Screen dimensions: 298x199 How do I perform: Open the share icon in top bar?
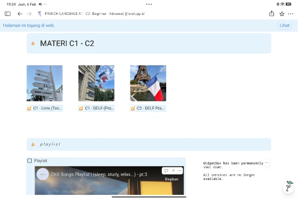(271, 14)
